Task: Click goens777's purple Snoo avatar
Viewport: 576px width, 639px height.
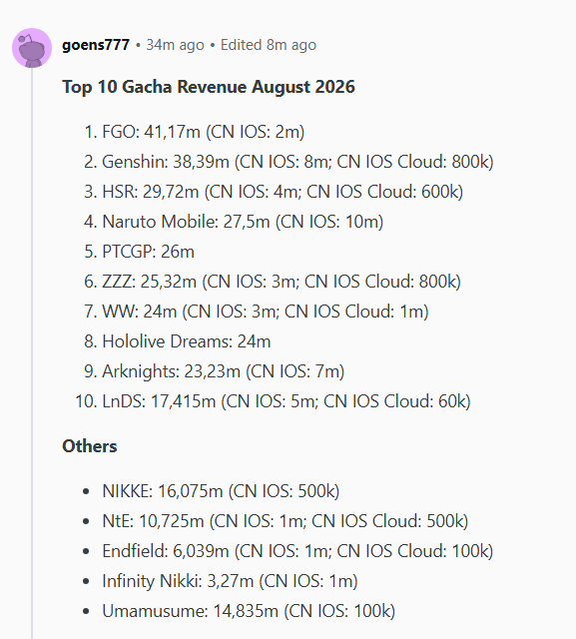Action: [x=32, y=48]
